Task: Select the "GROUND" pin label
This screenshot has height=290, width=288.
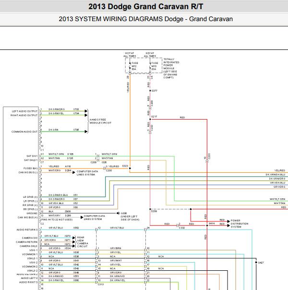Action: tap(32, 213)
